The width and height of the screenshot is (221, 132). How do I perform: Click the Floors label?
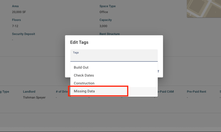click(x=17, y=20)
